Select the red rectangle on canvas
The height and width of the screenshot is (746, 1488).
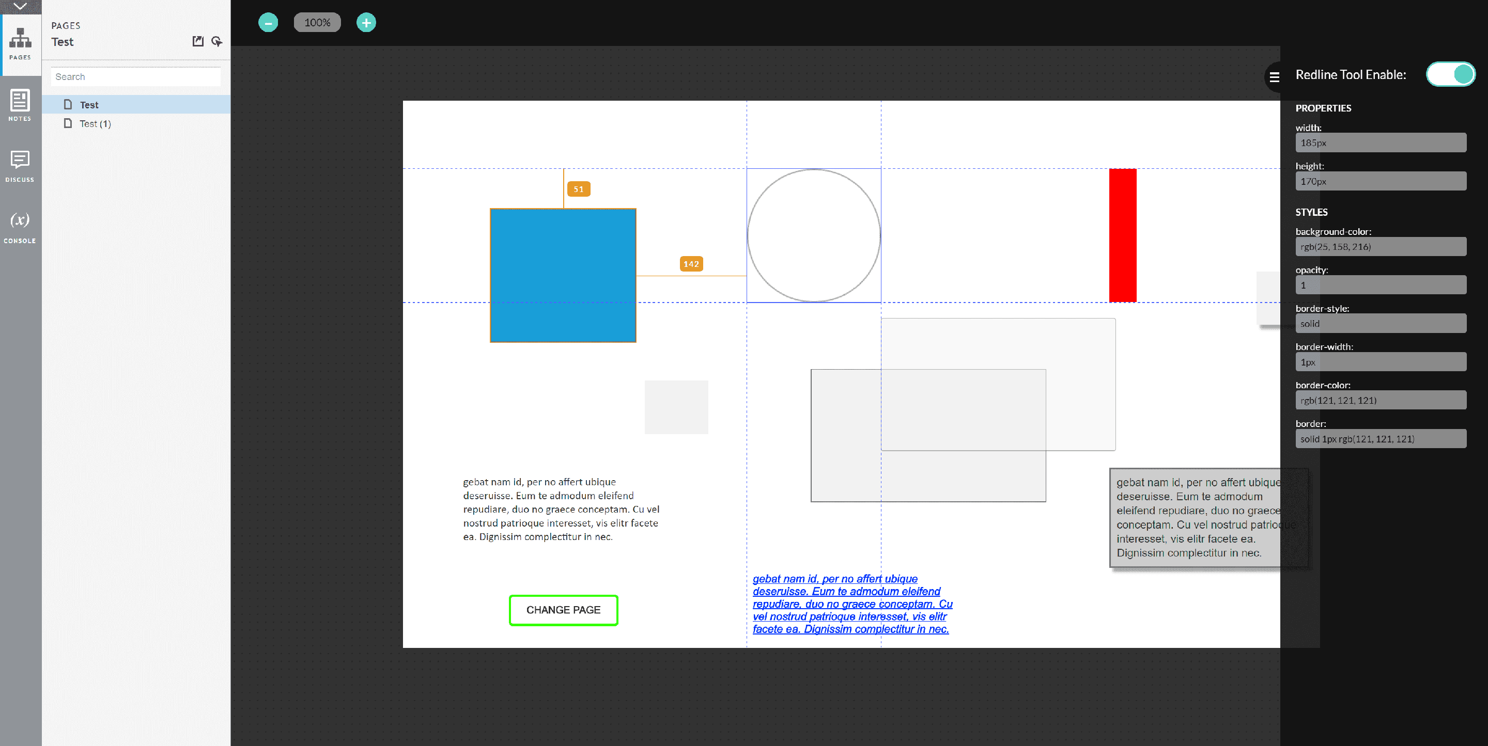[1122, 235]
